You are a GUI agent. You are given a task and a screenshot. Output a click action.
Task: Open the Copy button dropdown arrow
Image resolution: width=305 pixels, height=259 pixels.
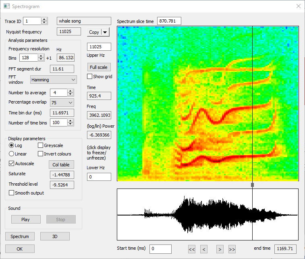coord(105,32)
